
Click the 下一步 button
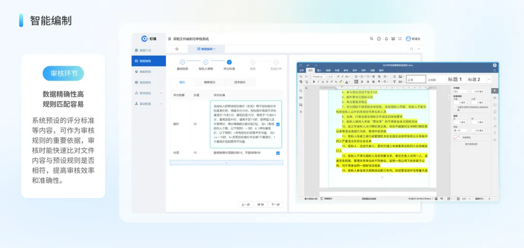coord(276,204)
